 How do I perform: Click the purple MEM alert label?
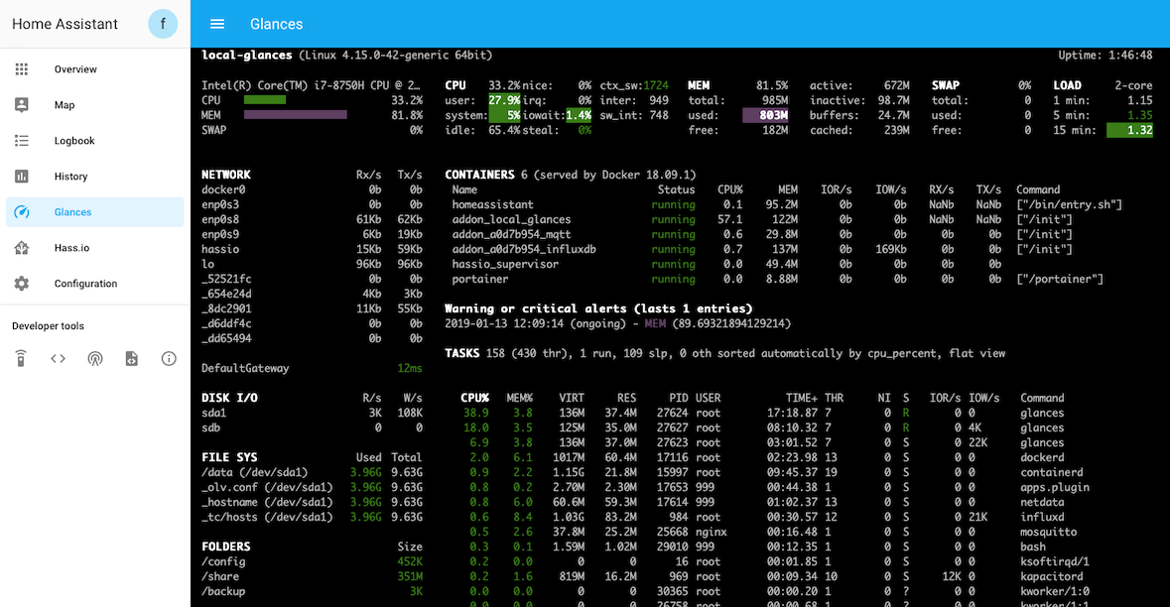click(655, 323)
